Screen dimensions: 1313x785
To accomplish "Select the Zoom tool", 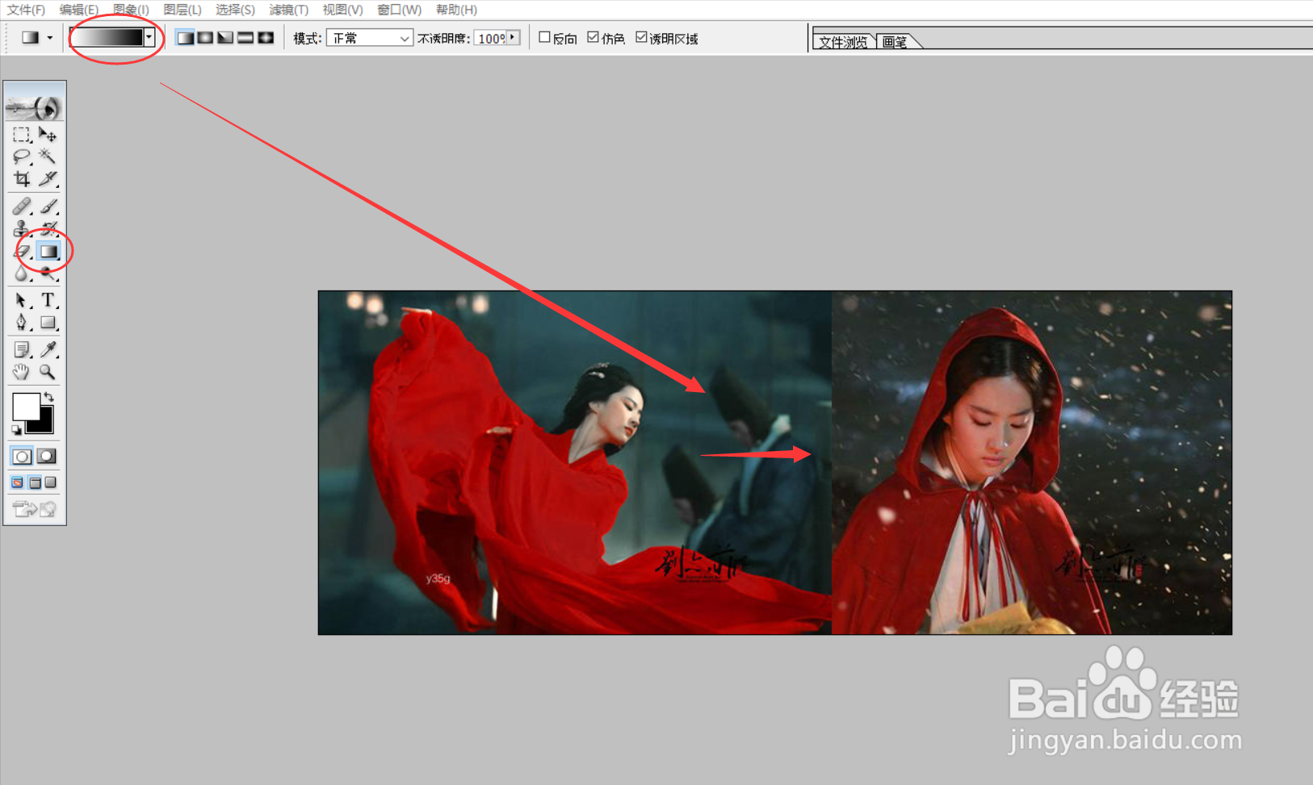I will (x=48, y=372).
